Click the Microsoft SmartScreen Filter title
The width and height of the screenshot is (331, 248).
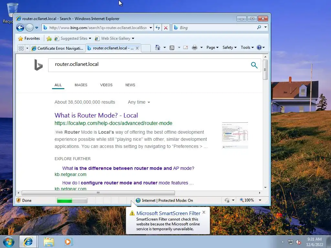tap(168, 213)
